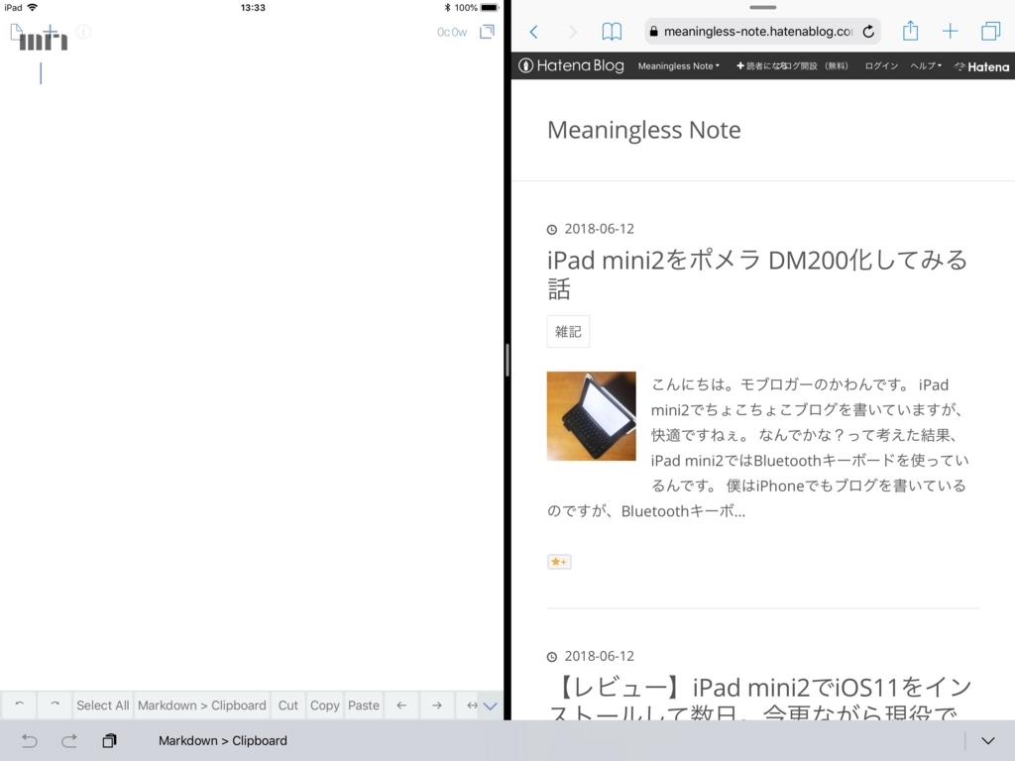The width and height of the screenshot is (1015, 761).
Task: Tap undo in the editor key row
Action: click(x=20, y=706)
